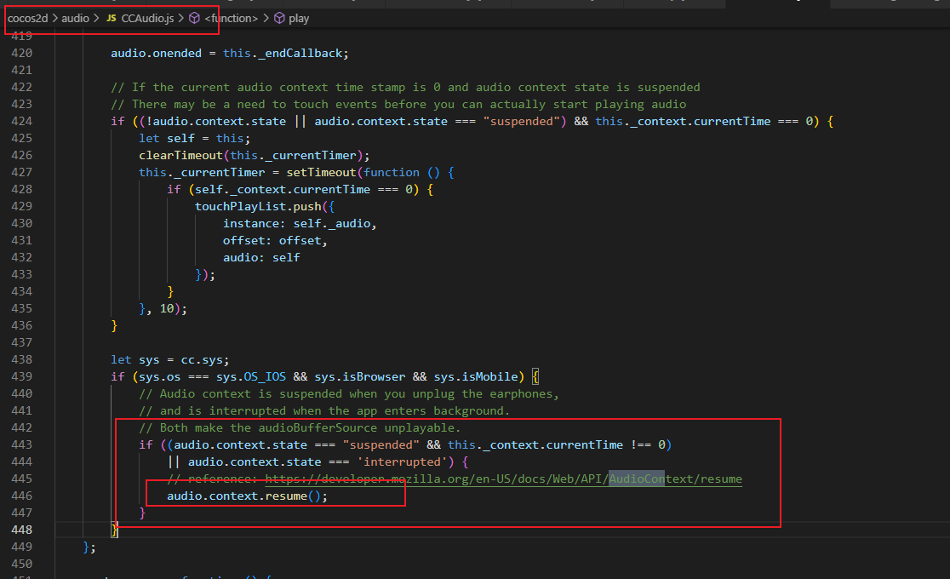
Task: Click 'let sys = cc.sys;' statement
Action: click(x=170, y=359)
